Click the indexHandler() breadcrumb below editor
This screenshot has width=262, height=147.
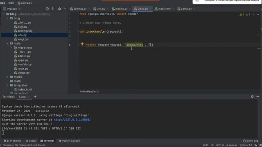(x=89, y=91)
